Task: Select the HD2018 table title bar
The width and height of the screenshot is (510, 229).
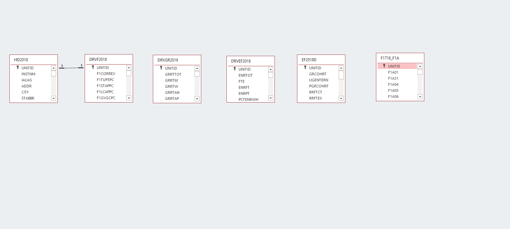Action: [34, 60]
